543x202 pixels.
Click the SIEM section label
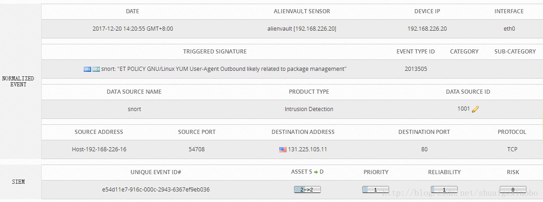tap(18, 182)
